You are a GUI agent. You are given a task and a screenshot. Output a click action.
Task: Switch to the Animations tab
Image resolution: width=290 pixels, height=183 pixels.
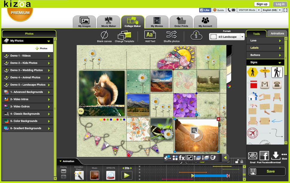(277, 33)
